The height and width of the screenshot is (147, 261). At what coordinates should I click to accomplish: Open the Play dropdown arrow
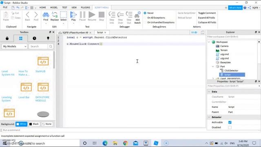(x=73, y=24)
